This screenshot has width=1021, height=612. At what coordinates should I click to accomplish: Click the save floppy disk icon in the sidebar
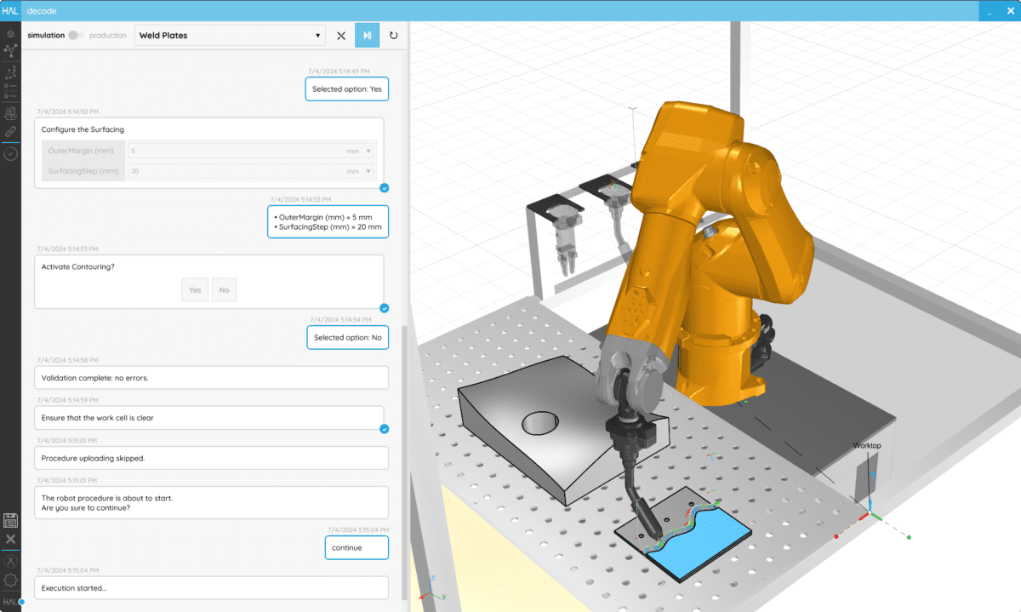(x=10, y=520)
